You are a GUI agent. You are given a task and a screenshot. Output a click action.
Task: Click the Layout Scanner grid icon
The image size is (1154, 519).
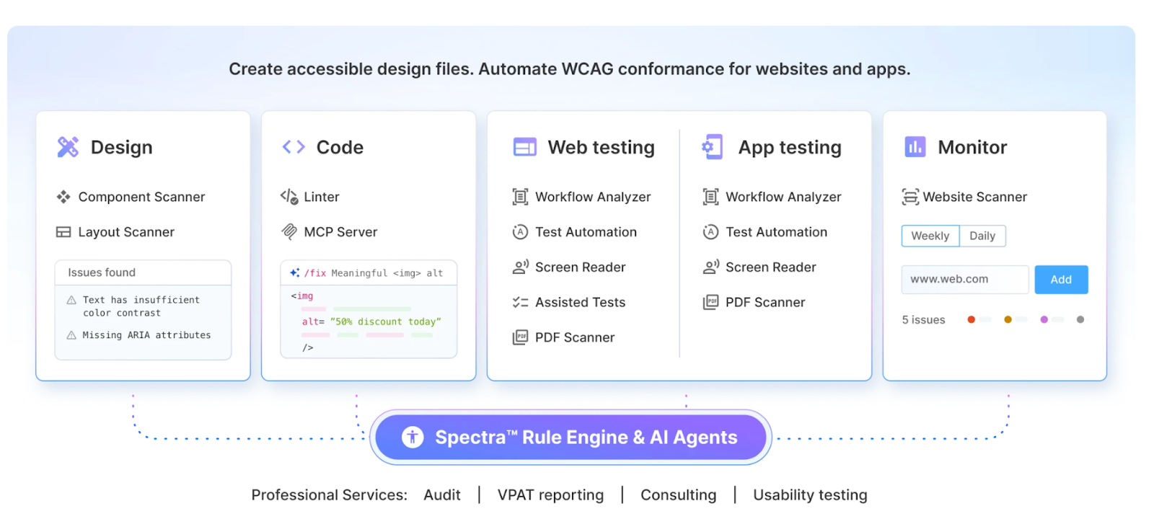click(x=63, y=232)
